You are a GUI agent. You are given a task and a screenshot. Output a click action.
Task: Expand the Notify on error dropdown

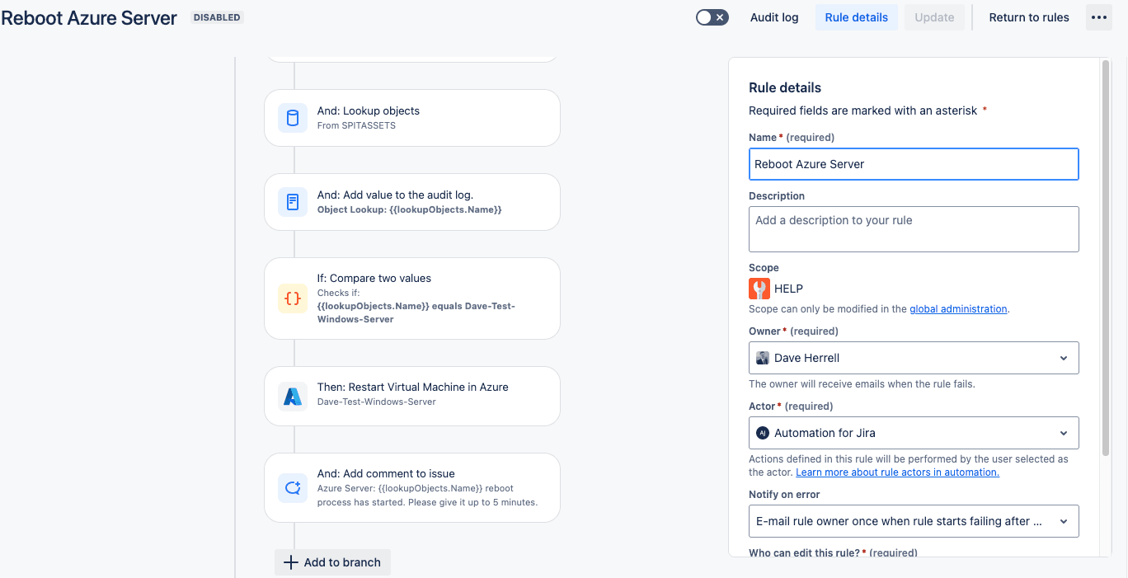click(914, 521)
